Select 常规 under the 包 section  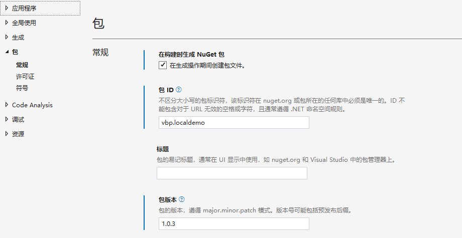click(22, 65)
